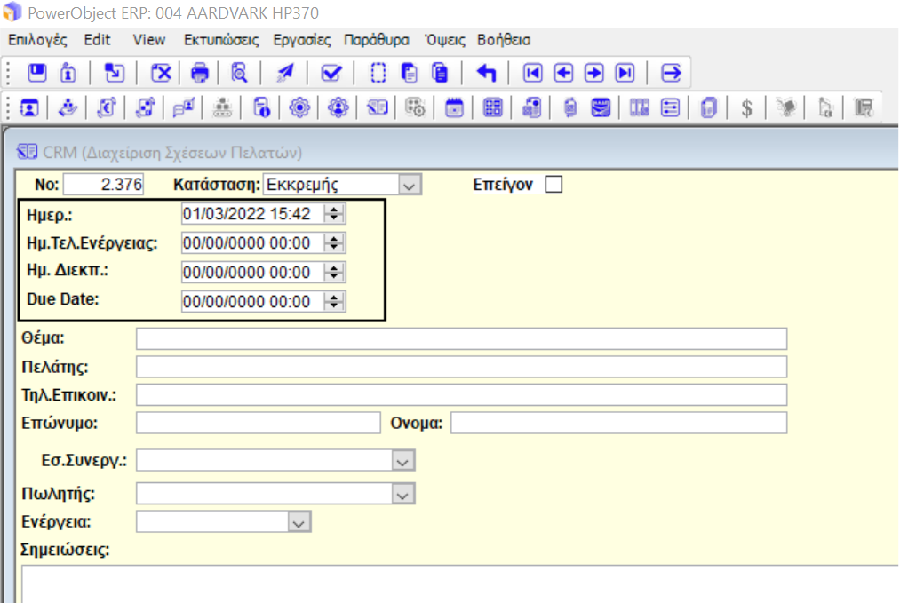The height and width of the screenshot is (603, 900).
Task: Open the Βοήθεια menu
Action: coord(504,40)
